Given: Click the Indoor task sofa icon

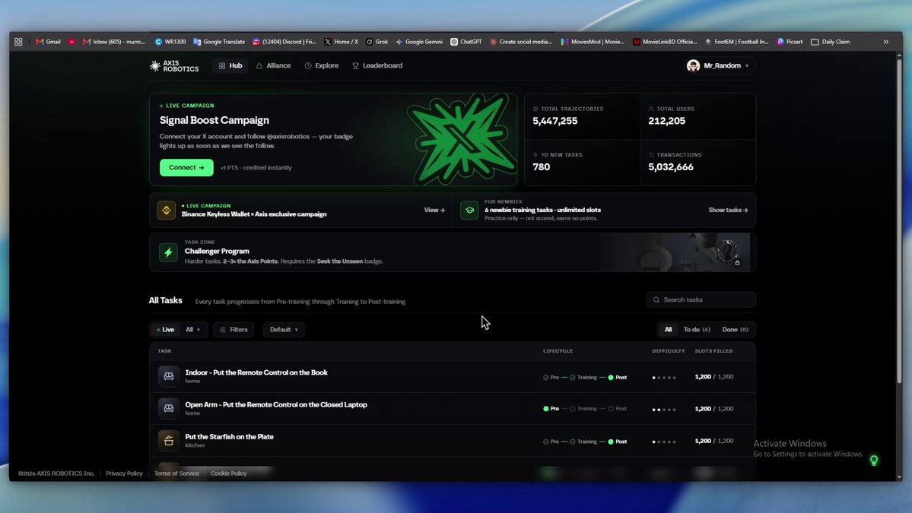Looking at the screenshot, I should click(169, 376).
